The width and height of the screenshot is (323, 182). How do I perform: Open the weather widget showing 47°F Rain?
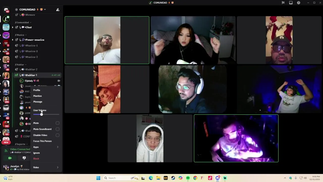pos(8,178)
